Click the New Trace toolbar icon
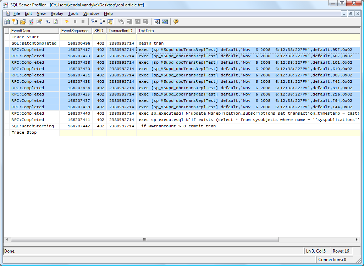This screenshot has width=364, height=266. [x=7, y=22]
